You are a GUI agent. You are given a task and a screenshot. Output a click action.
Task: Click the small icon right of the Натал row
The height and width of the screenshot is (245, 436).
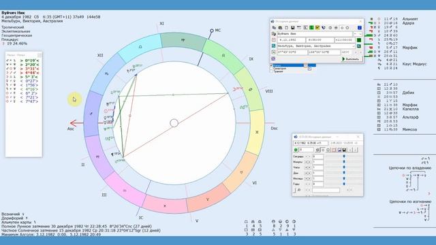tap(306, 65)
